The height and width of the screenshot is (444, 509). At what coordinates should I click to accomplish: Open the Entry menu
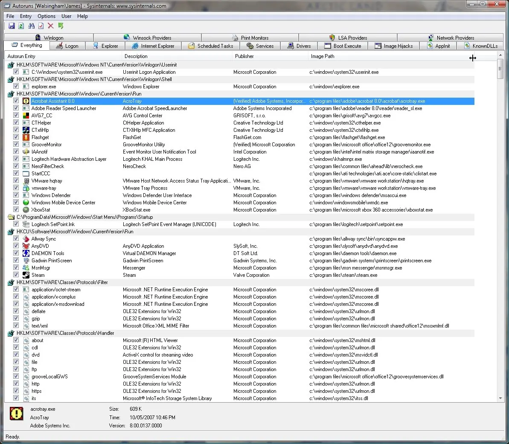[26, 16]
